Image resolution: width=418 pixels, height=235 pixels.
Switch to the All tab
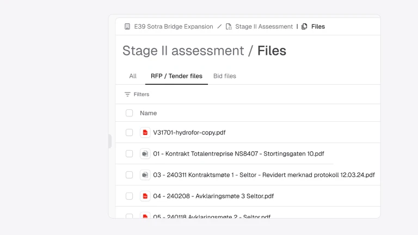click(x=133, y=76)
